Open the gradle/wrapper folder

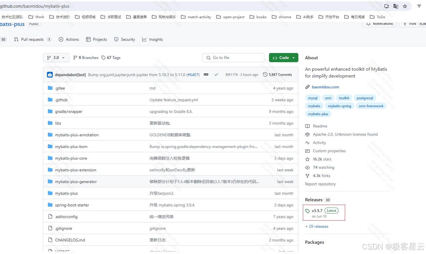[69, 112]
